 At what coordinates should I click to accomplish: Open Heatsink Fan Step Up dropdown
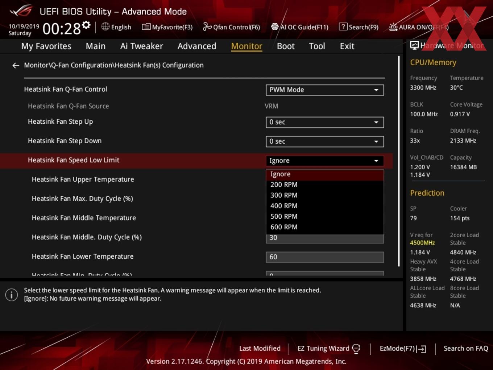tap(325, 122)
